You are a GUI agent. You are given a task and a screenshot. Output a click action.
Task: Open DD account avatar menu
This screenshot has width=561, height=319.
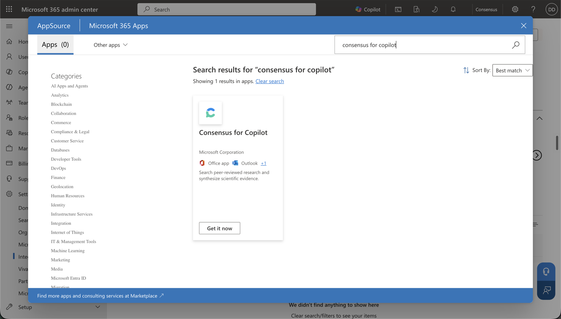pyautogui.click(x=552, y=9)
